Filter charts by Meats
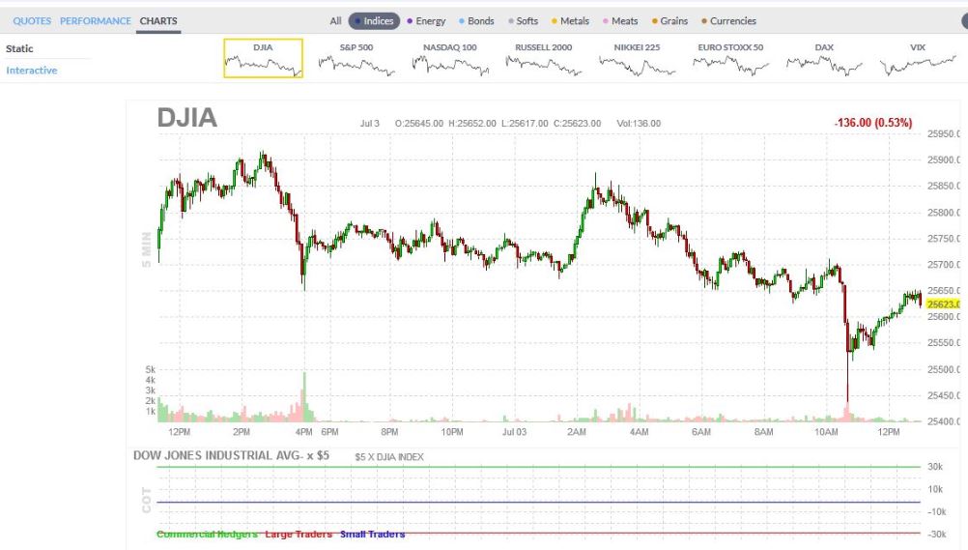This screenshot has height=550, width=968. click(x=620, y=21)
